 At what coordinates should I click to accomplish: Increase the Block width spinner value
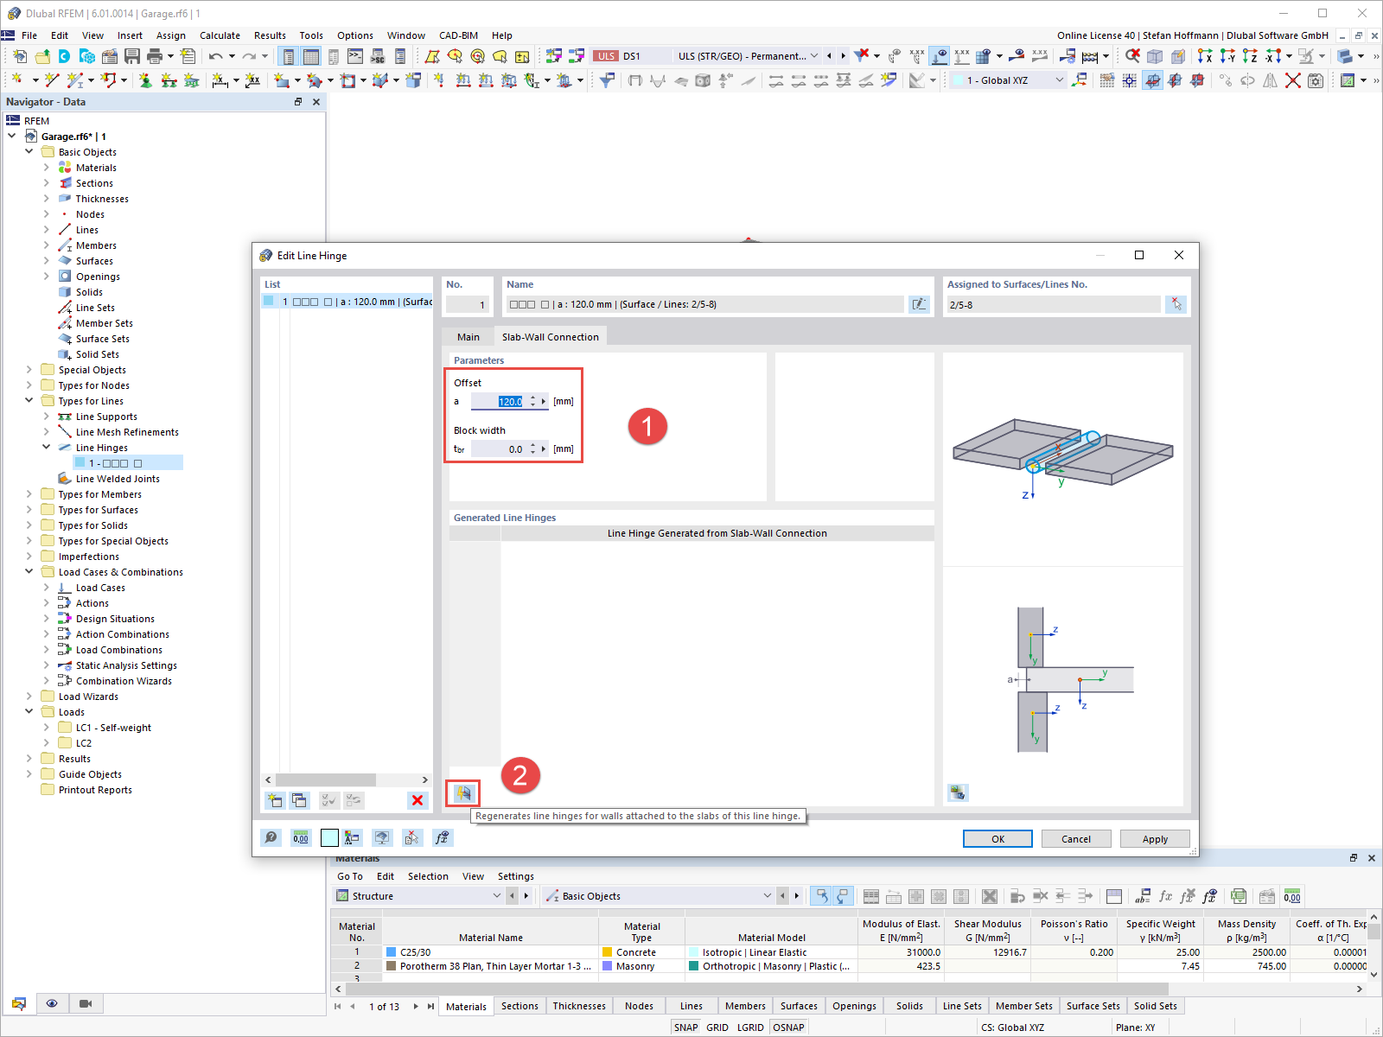pyautogui.click(x=532, y=446)
